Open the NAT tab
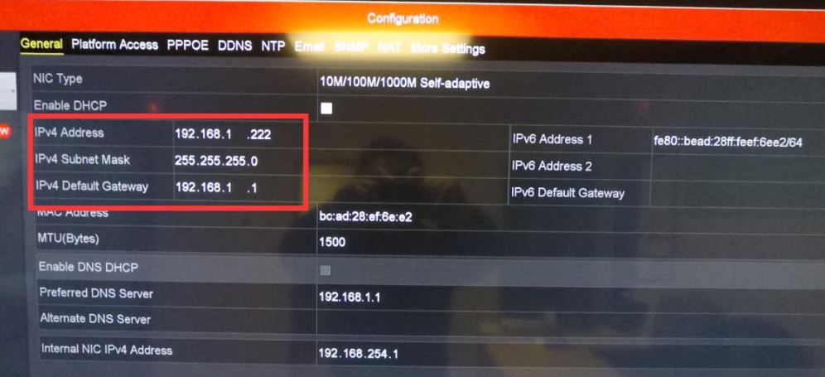 (389, 47)
